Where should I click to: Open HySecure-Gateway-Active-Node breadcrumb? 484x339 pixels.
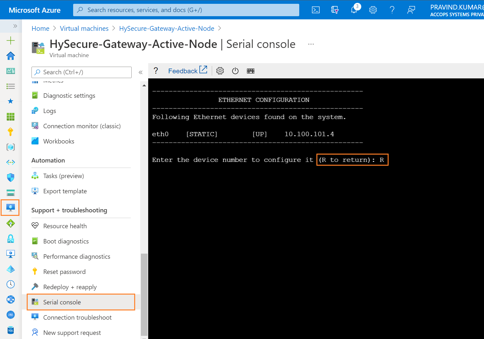coord(167,29)
